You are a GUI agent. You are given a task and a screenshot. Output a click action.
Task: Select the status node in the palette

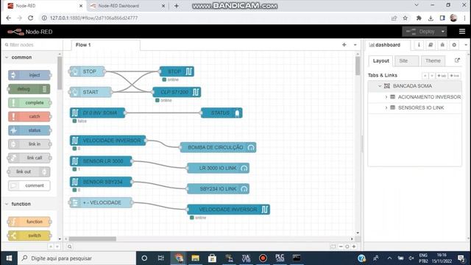click(x=29, y=130)
